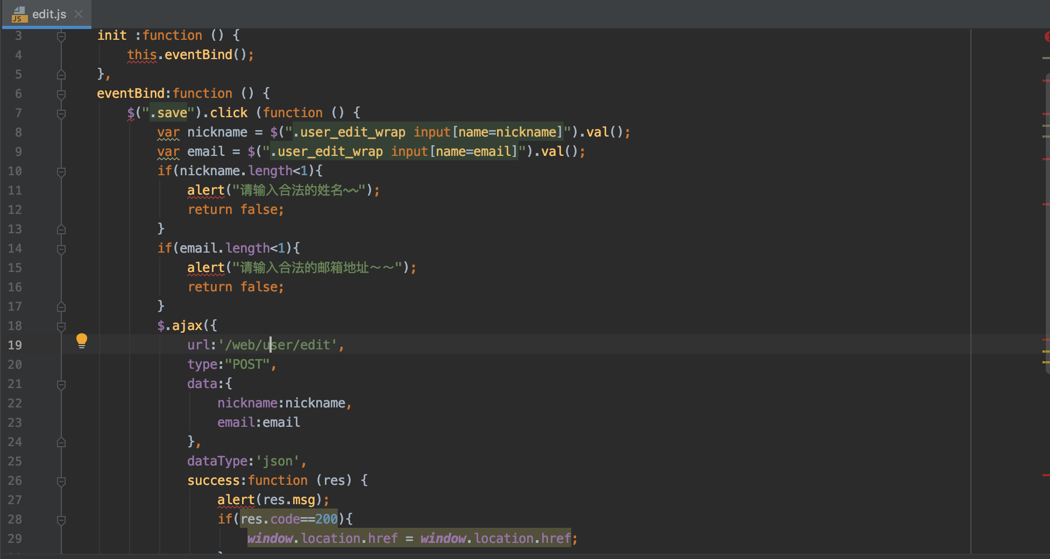Viewport: 1050px width, 559px height.
Task: Click the fold end marker on line 5
Action: point(61,74)
